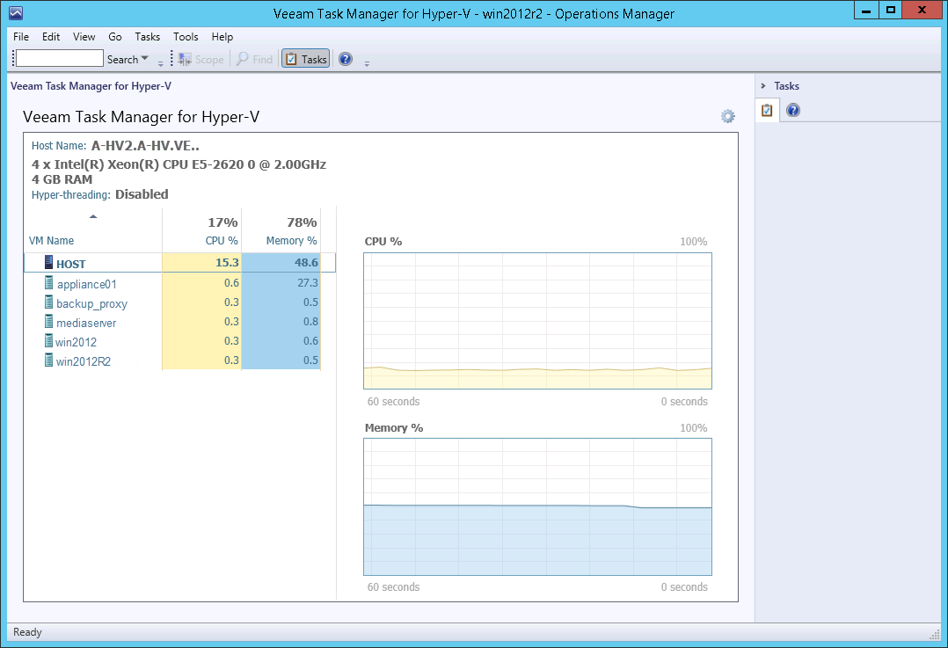The height and width of the screenshot is (648, 948).
Task: Click the blue Help toolbar icon
Action: tap(346, 59)
